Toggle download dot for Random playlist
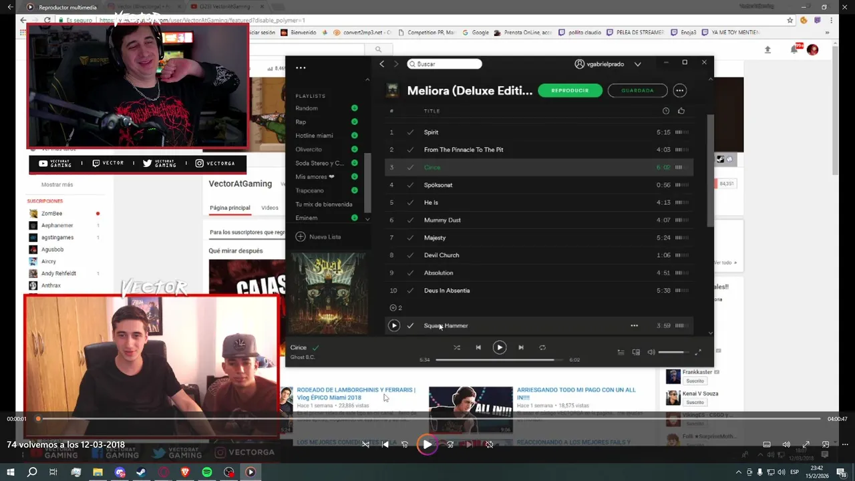 point(355,108)
